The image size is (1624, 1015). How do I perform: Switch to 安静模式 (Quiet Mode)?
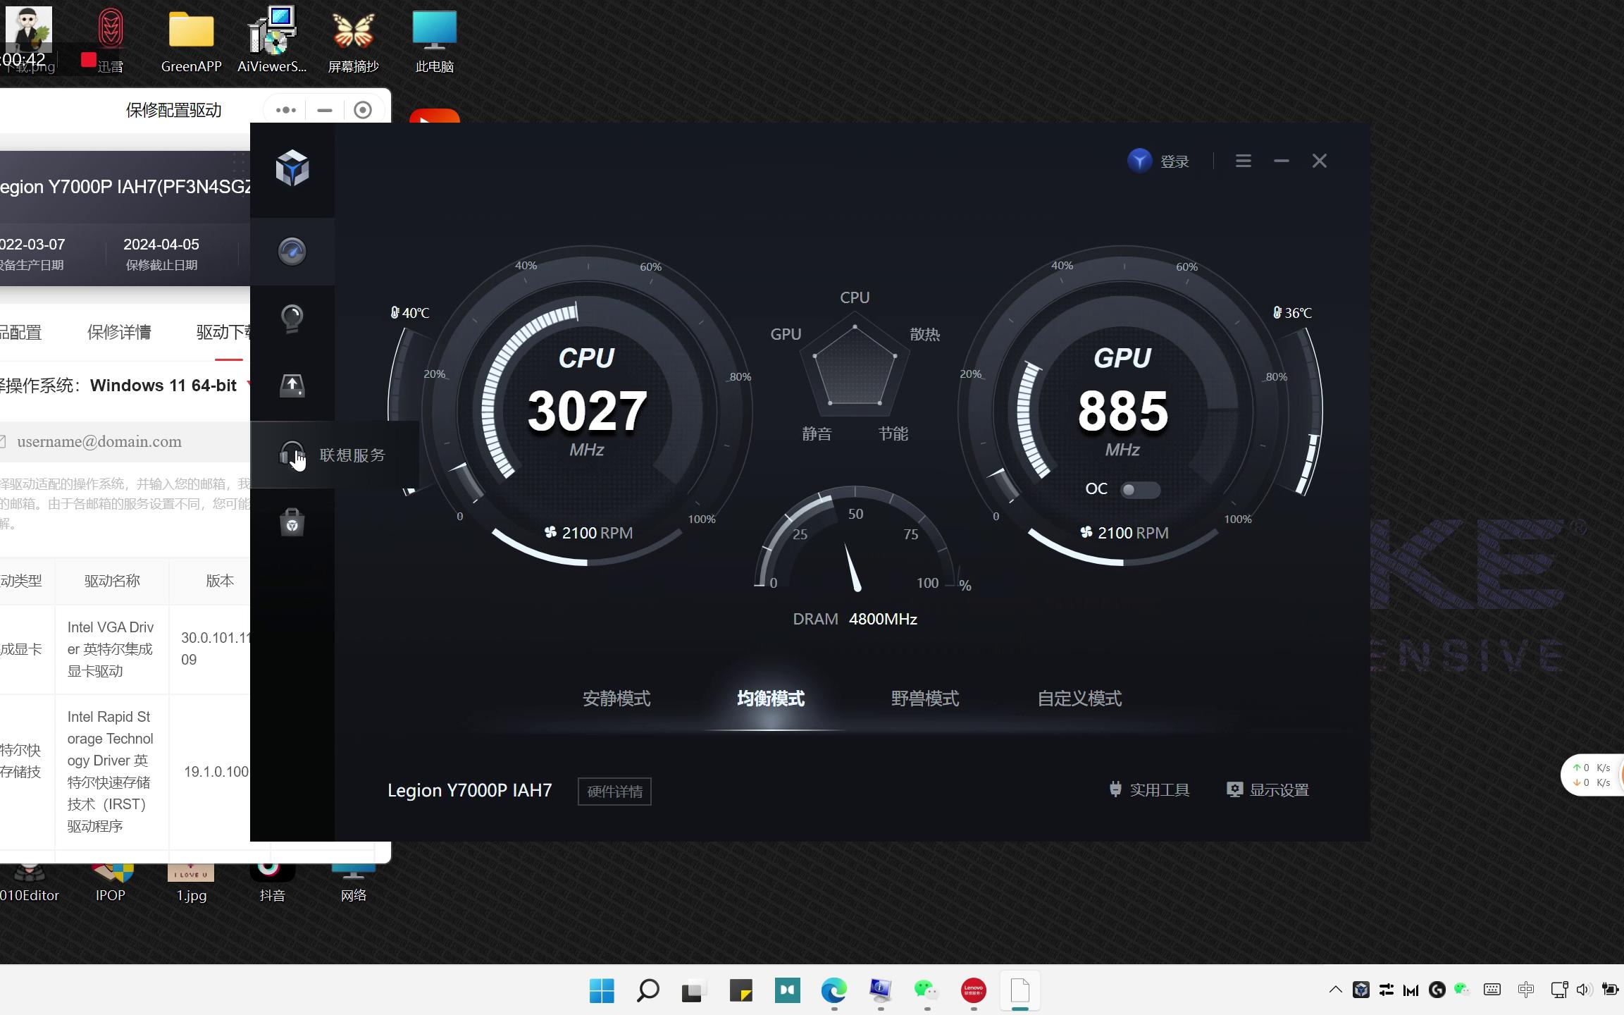[616, 698]
